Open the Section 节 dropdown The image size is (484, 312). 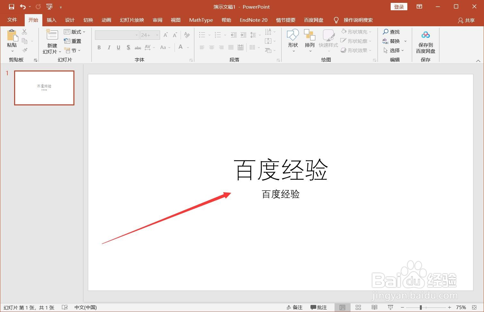pos(72,50)
